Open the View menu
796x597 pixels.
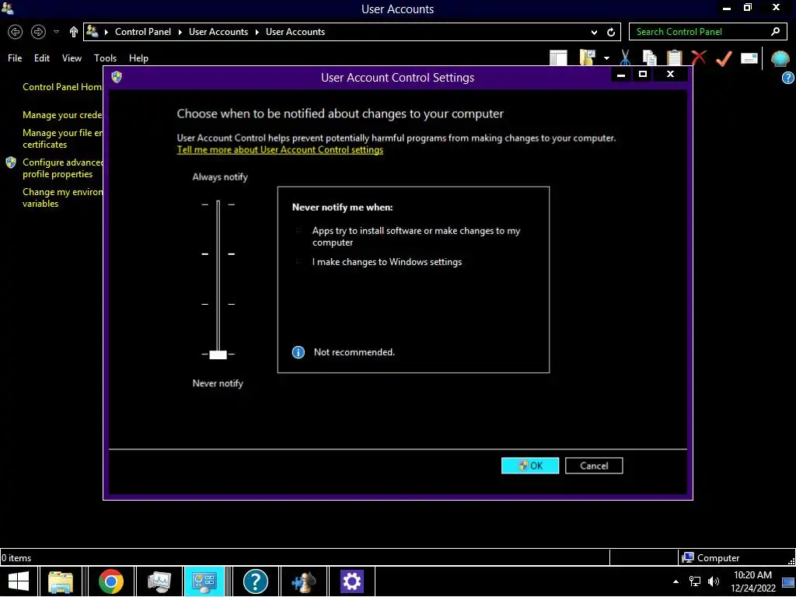pos(72,58)
